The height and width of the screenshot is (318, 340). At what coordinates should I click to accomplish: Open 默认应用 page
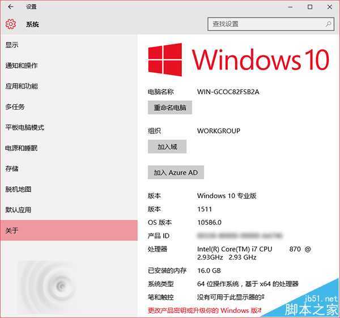[69, 210]
